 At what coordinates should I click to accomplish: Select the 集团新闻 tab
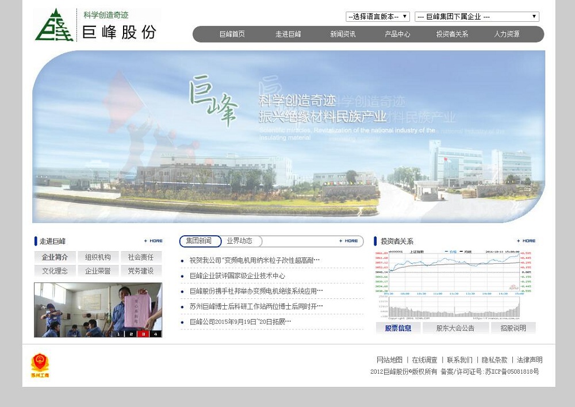tap(200, 241)
